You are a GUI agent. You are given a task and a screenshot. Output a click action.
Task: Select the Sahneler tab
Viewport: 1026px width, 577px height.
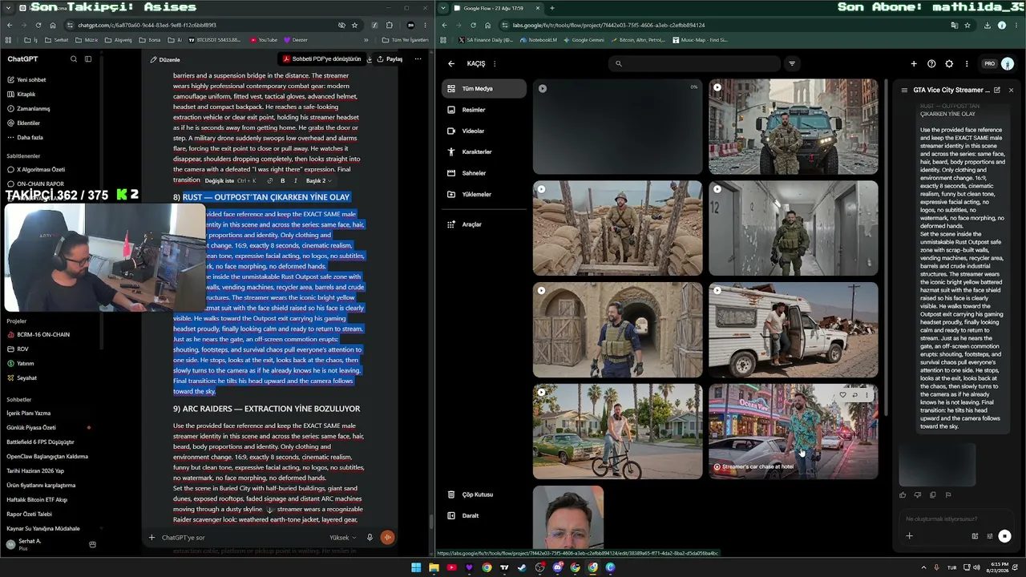point(484,173)
